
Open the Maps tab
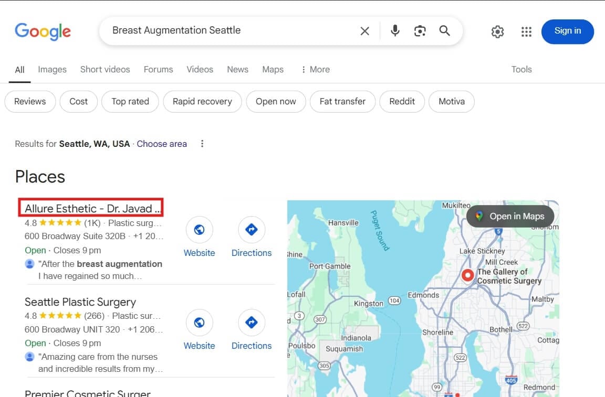click(x=273, y=69)
